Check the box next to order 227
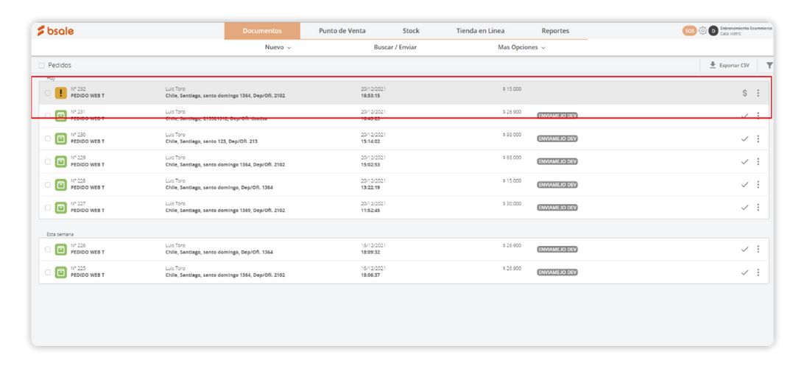Image resolution: width=793 pixels, height=366 pixels. coord(48,207)
